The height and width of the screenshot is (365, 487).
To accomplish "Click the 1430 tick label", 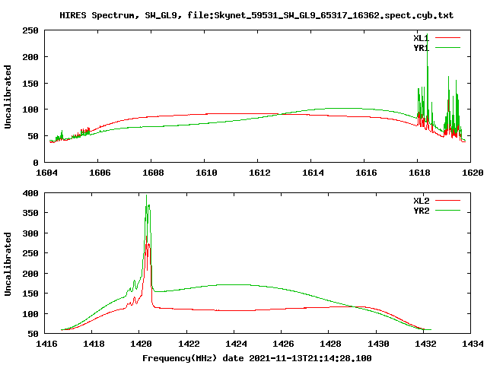I will click(378, 344).
